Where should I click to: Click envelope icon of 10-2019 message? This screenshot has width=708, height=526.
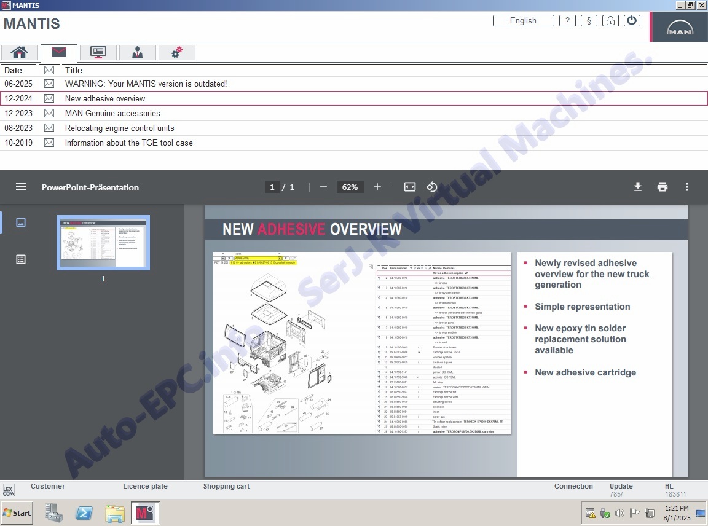(49, 143)
